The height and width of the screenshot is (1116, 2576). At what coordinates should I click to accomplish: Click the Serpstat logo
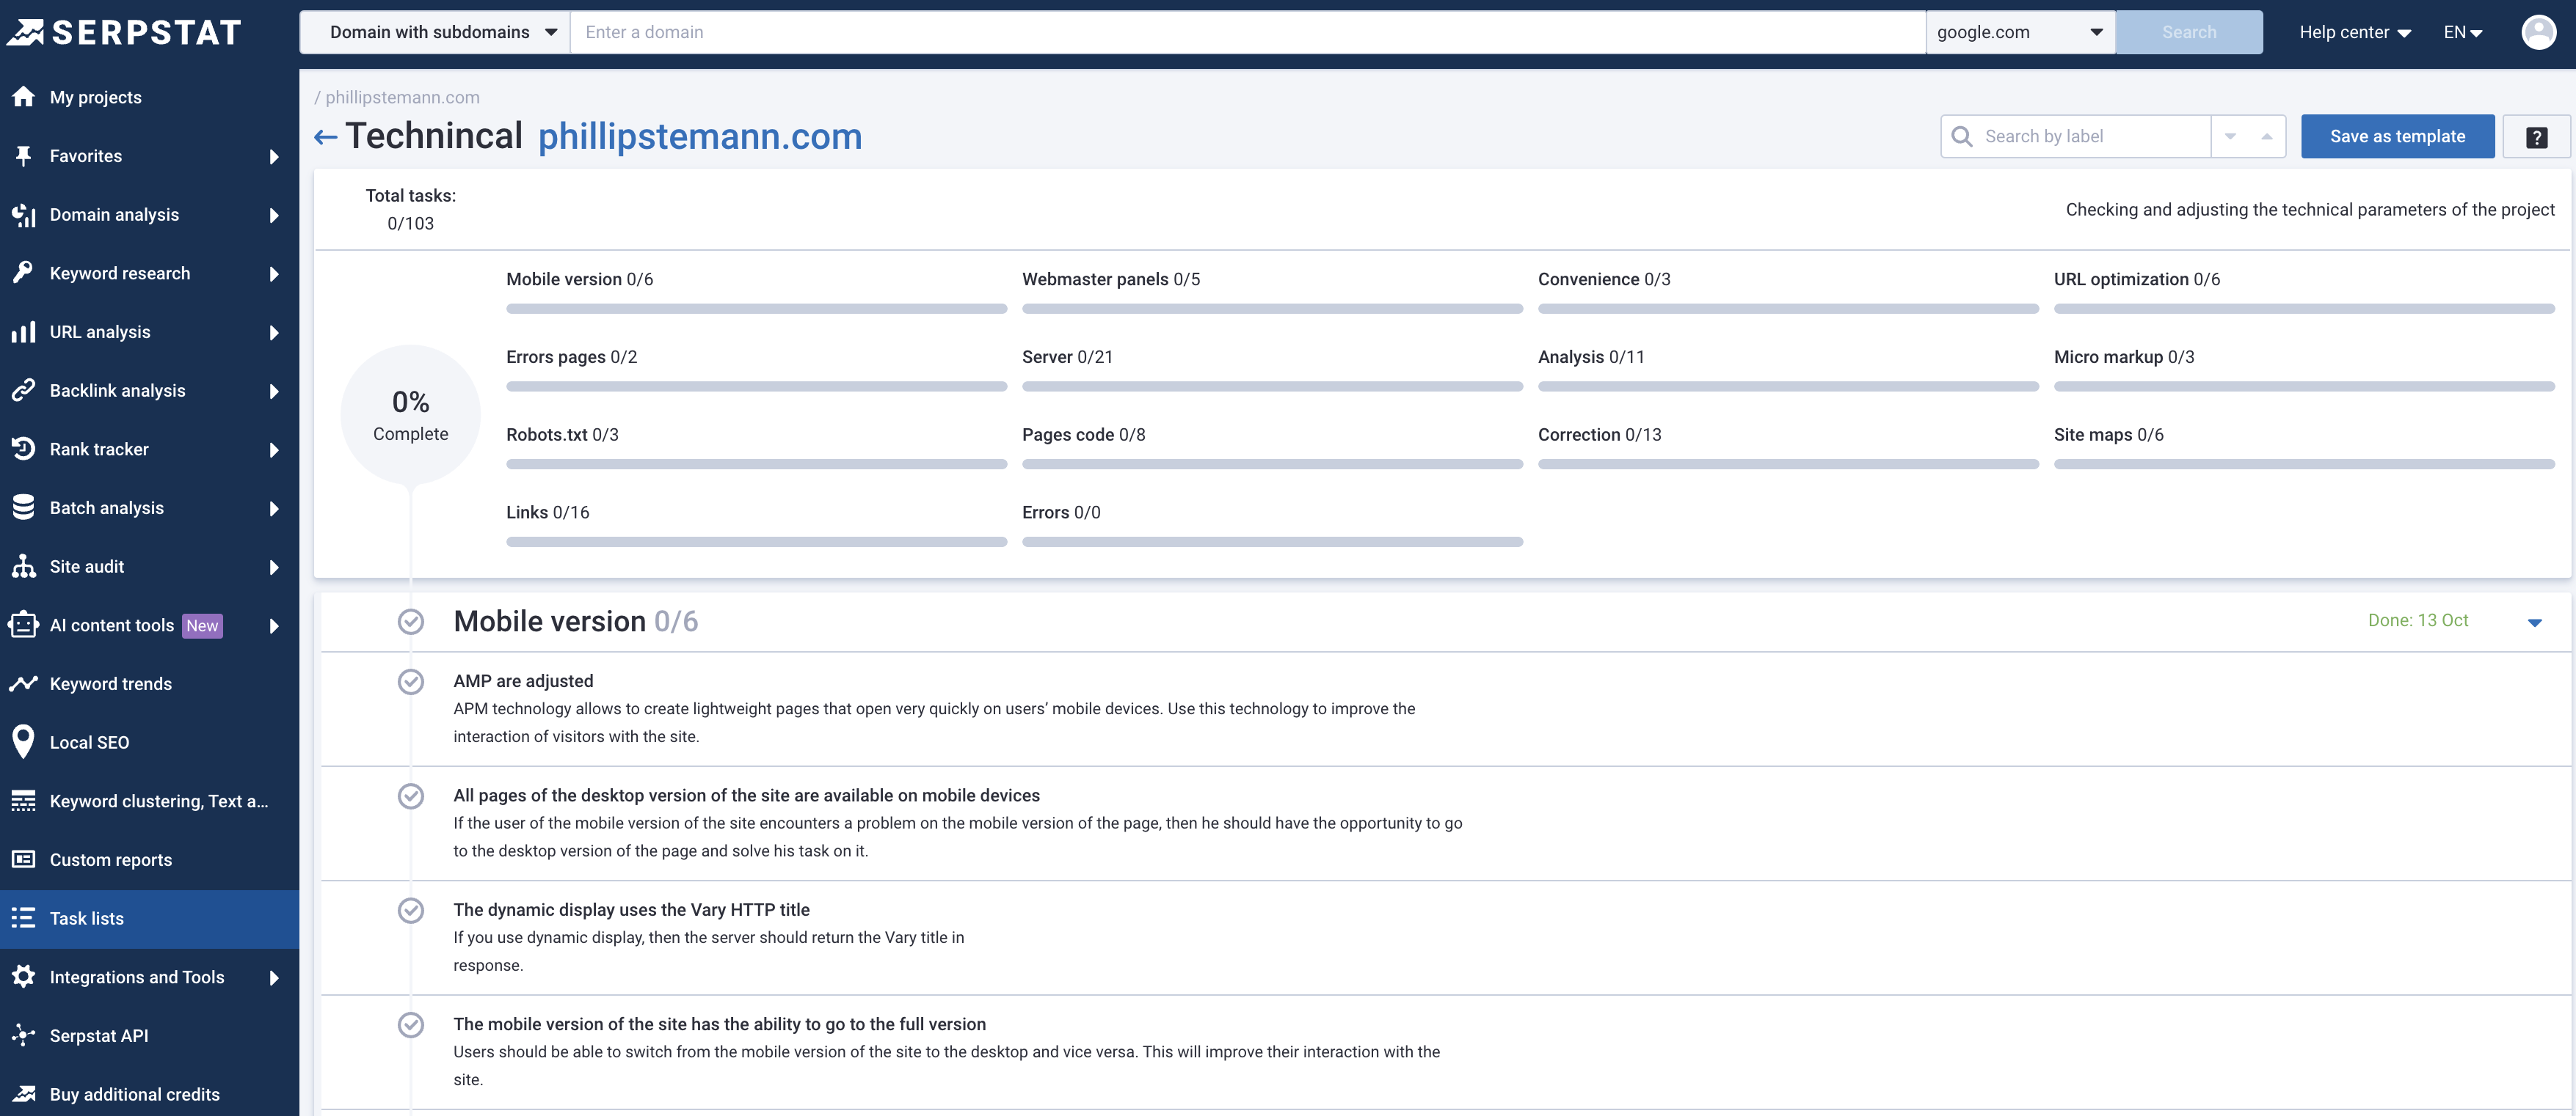124,32
